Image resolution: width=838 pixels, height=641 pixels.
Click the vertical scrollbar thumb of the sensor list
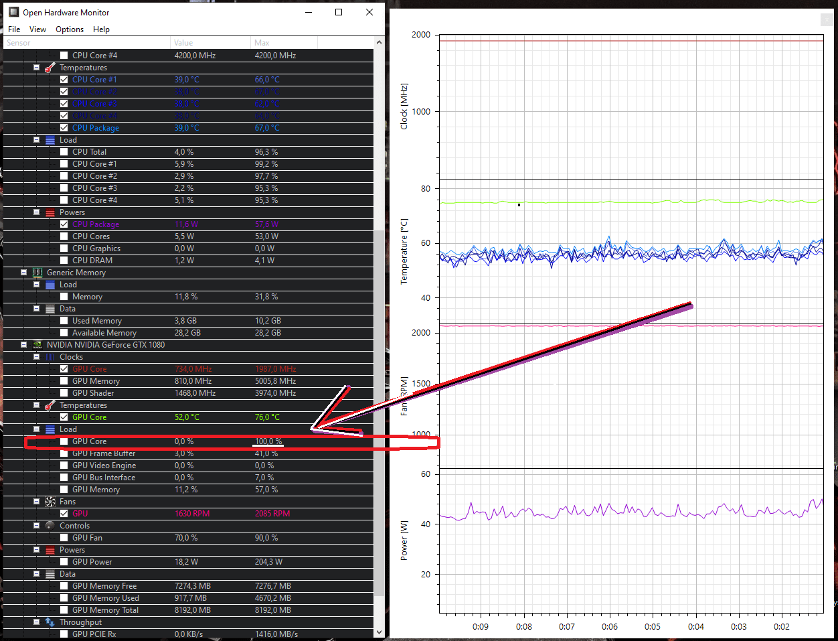pos(380,412)
